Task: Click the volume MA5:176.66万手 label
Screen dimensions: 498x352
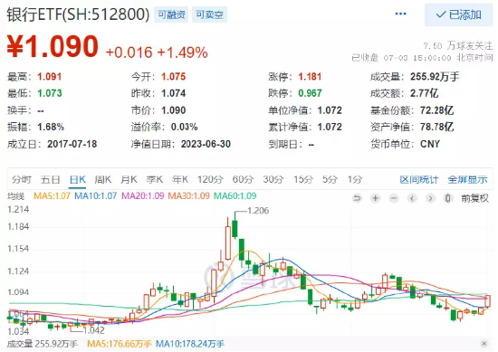Action: coord(120,344)
